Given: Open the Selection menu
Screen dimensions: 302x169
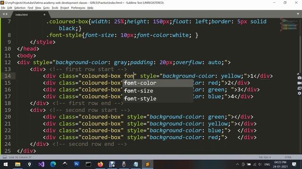Looking at the screenshot, I should (x=20, y=8).
